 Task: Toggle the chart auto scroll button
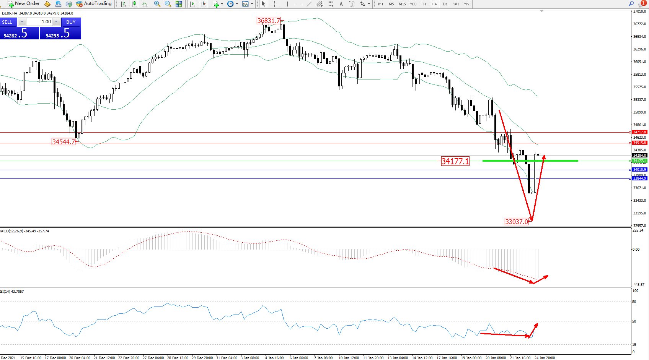tap(192, 4)
